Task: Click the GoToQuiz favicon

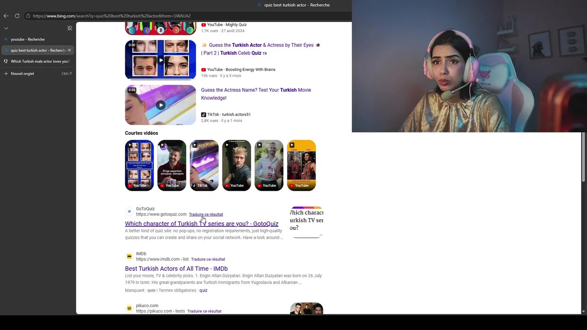Action: point(129,211)
